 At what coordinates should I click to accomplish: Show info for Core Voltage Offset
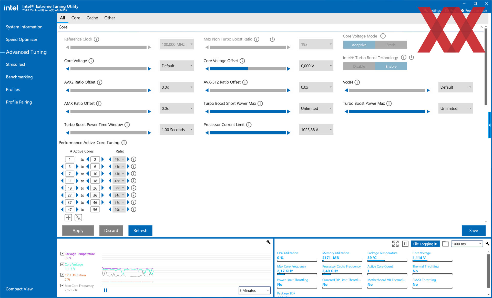[x=242, y=61]
